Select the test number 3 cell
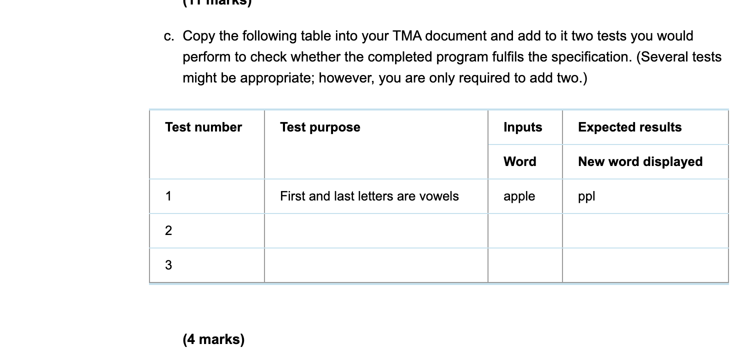 click(207, 265)
